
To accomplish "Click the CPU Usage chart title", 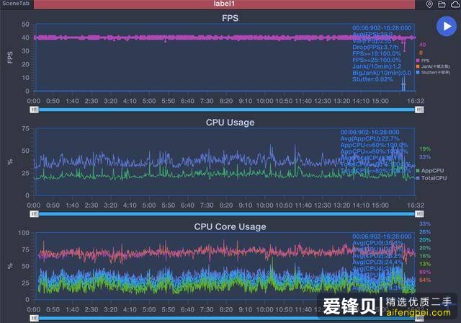I will (x=230, y=123).
